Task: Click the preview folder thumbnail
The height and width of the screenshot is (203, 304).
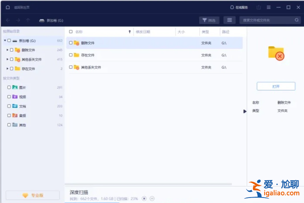Action: [276, 53]
